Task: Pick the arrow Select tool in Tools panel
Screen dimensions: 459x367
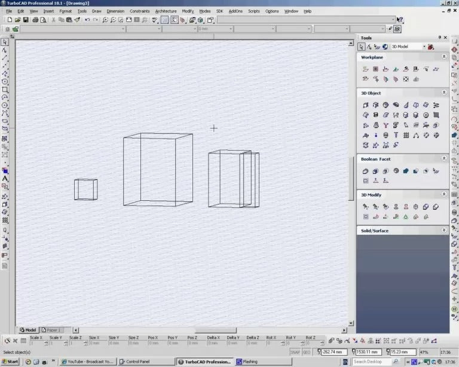Action: click(362, 47)
